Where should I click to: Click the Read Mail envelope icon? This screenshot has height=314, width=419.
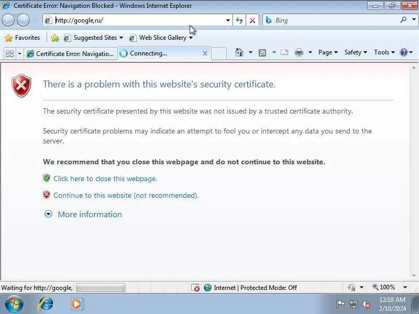click(x=284, y=52)
